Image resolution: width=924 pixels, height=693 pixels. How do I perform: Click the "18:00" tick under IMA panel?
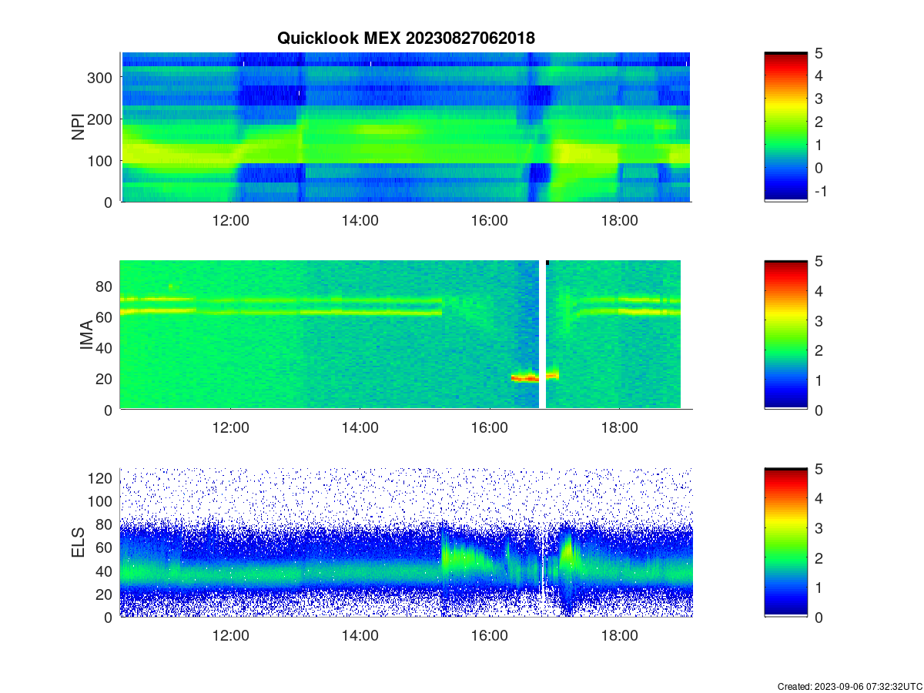619,427
